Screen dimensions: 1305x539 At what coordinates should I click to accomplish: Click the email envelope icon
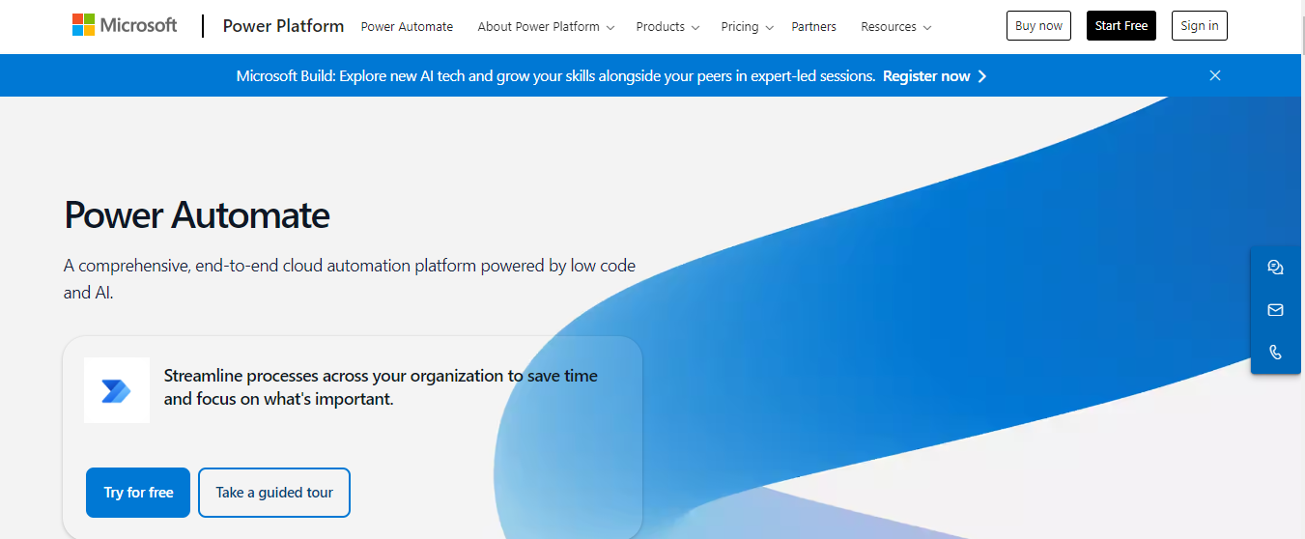(1275, 310)
